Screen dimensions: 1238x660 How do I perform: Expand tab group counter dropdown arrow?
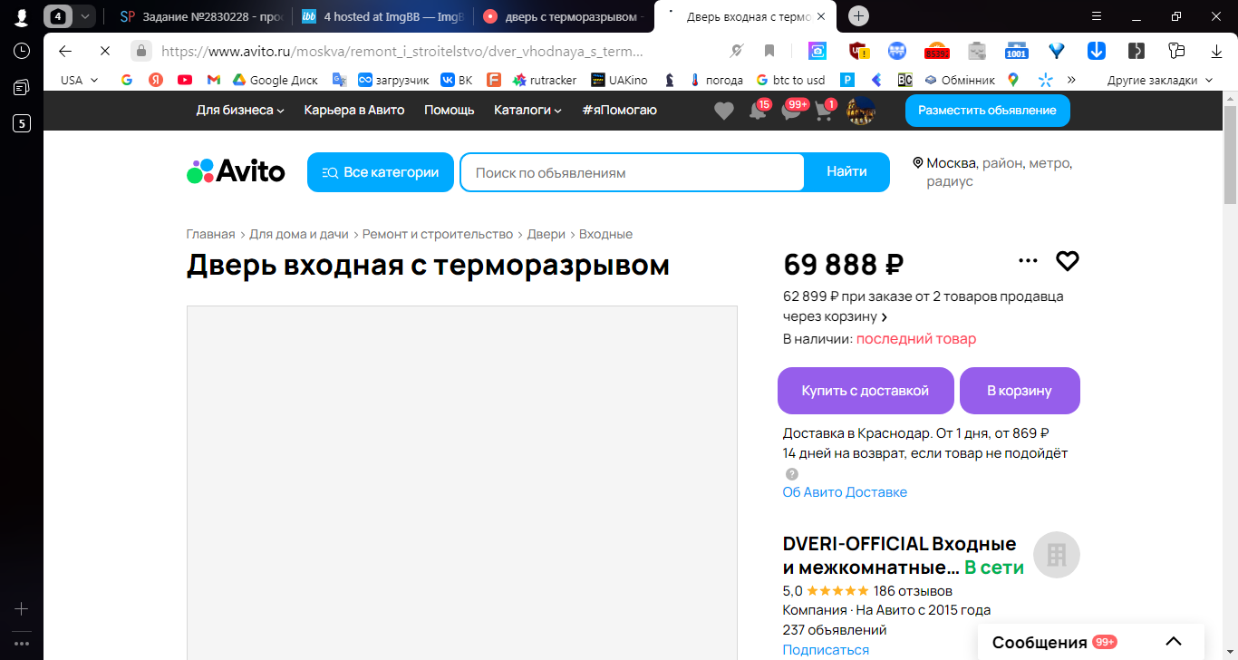84,16
